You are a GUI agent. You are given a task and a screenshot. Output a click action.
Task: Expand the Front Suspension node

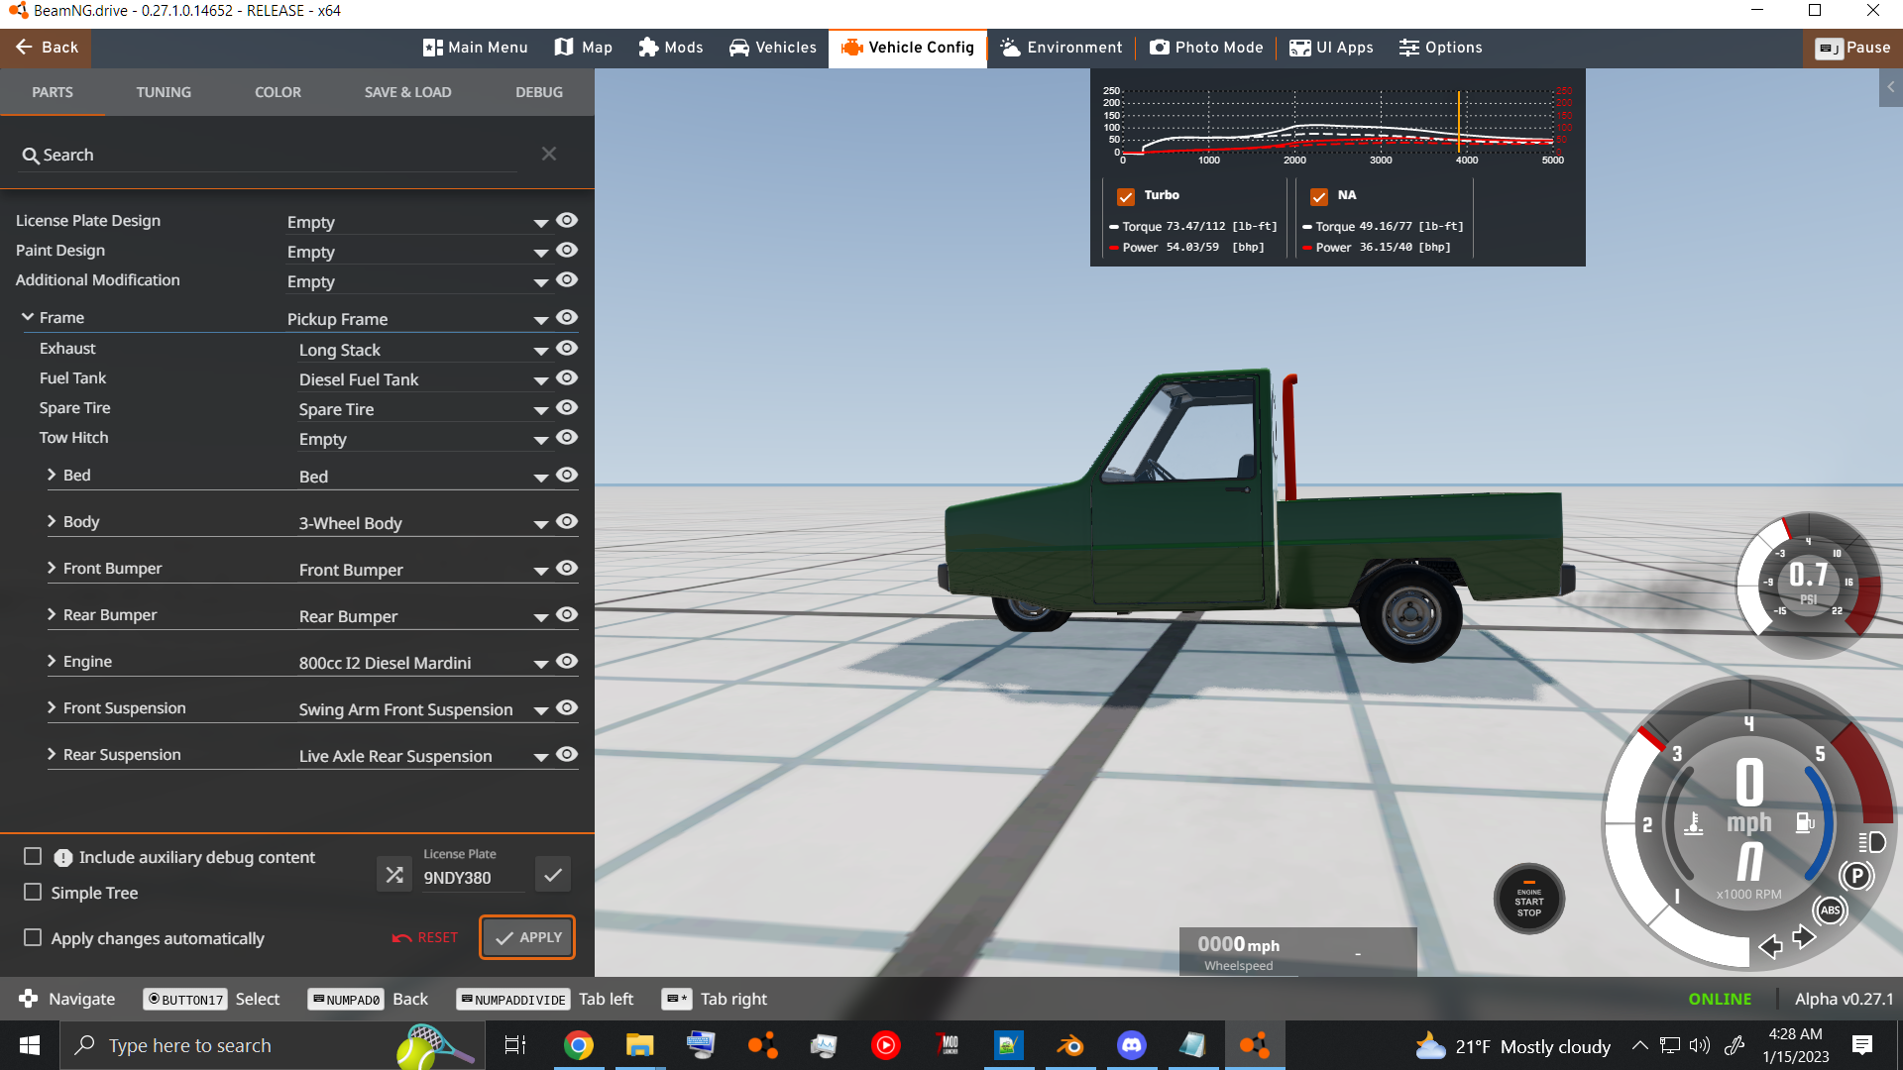click(52, 707)
